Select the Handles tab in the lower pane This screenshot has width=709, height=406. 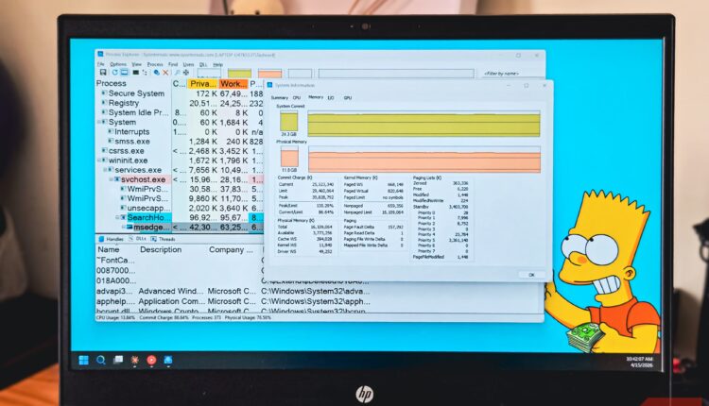[112, 239]
